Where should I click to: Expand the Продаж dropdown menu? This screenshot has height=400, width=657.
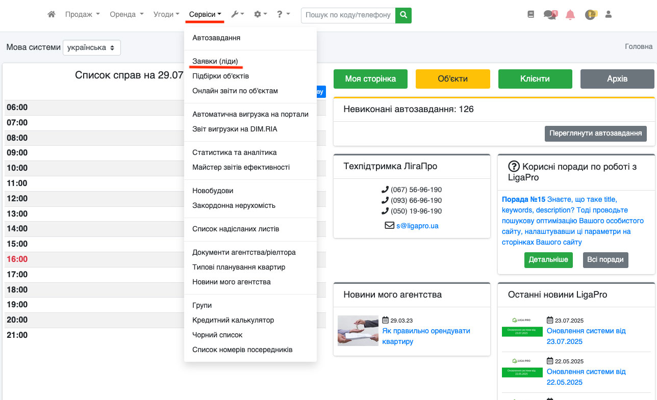tap(82, 15)
